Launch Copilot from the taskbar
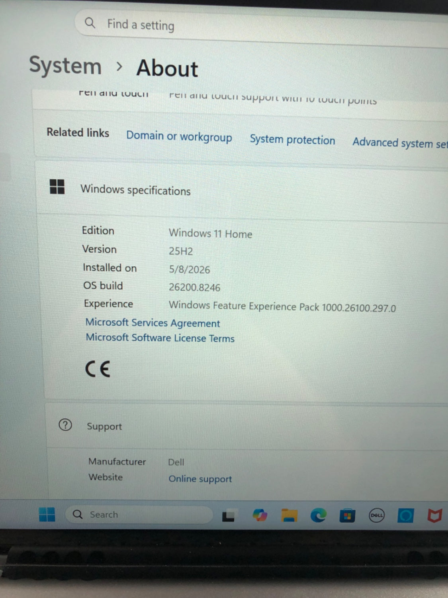This screenshot has width=448, height=598. [260, 515]
